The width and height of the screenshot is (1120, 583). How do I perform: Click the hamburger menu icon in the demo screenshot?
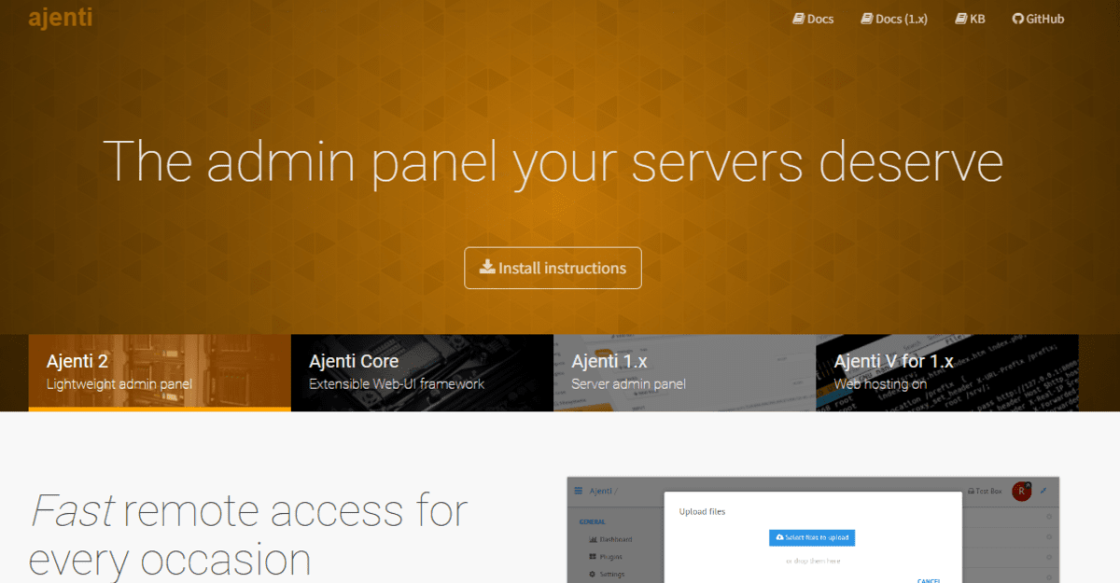(x=579, y=491)
